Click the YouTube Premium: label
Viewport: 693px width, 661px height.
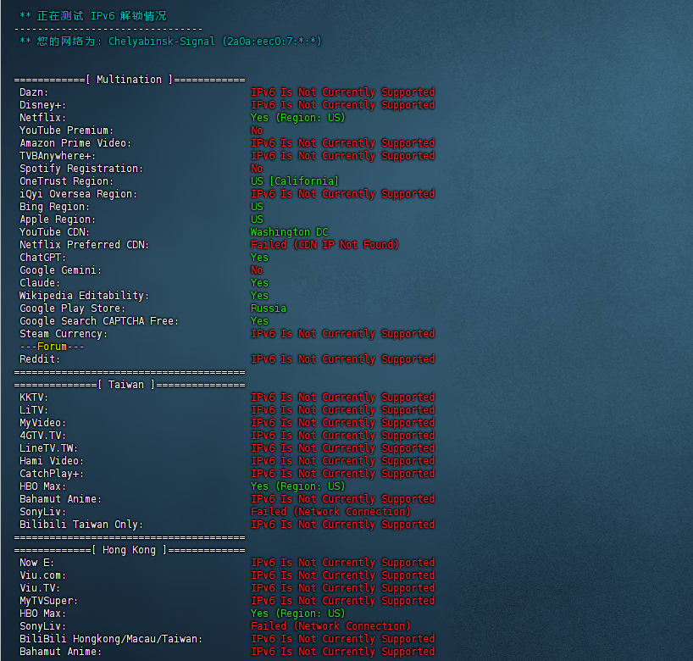pyautogui.click(x=66, y=131)
